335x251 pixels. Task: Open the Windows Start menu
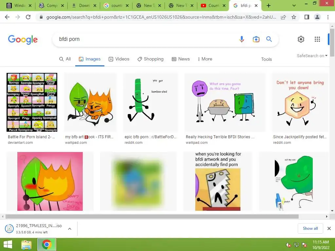[x=8, y=244]
